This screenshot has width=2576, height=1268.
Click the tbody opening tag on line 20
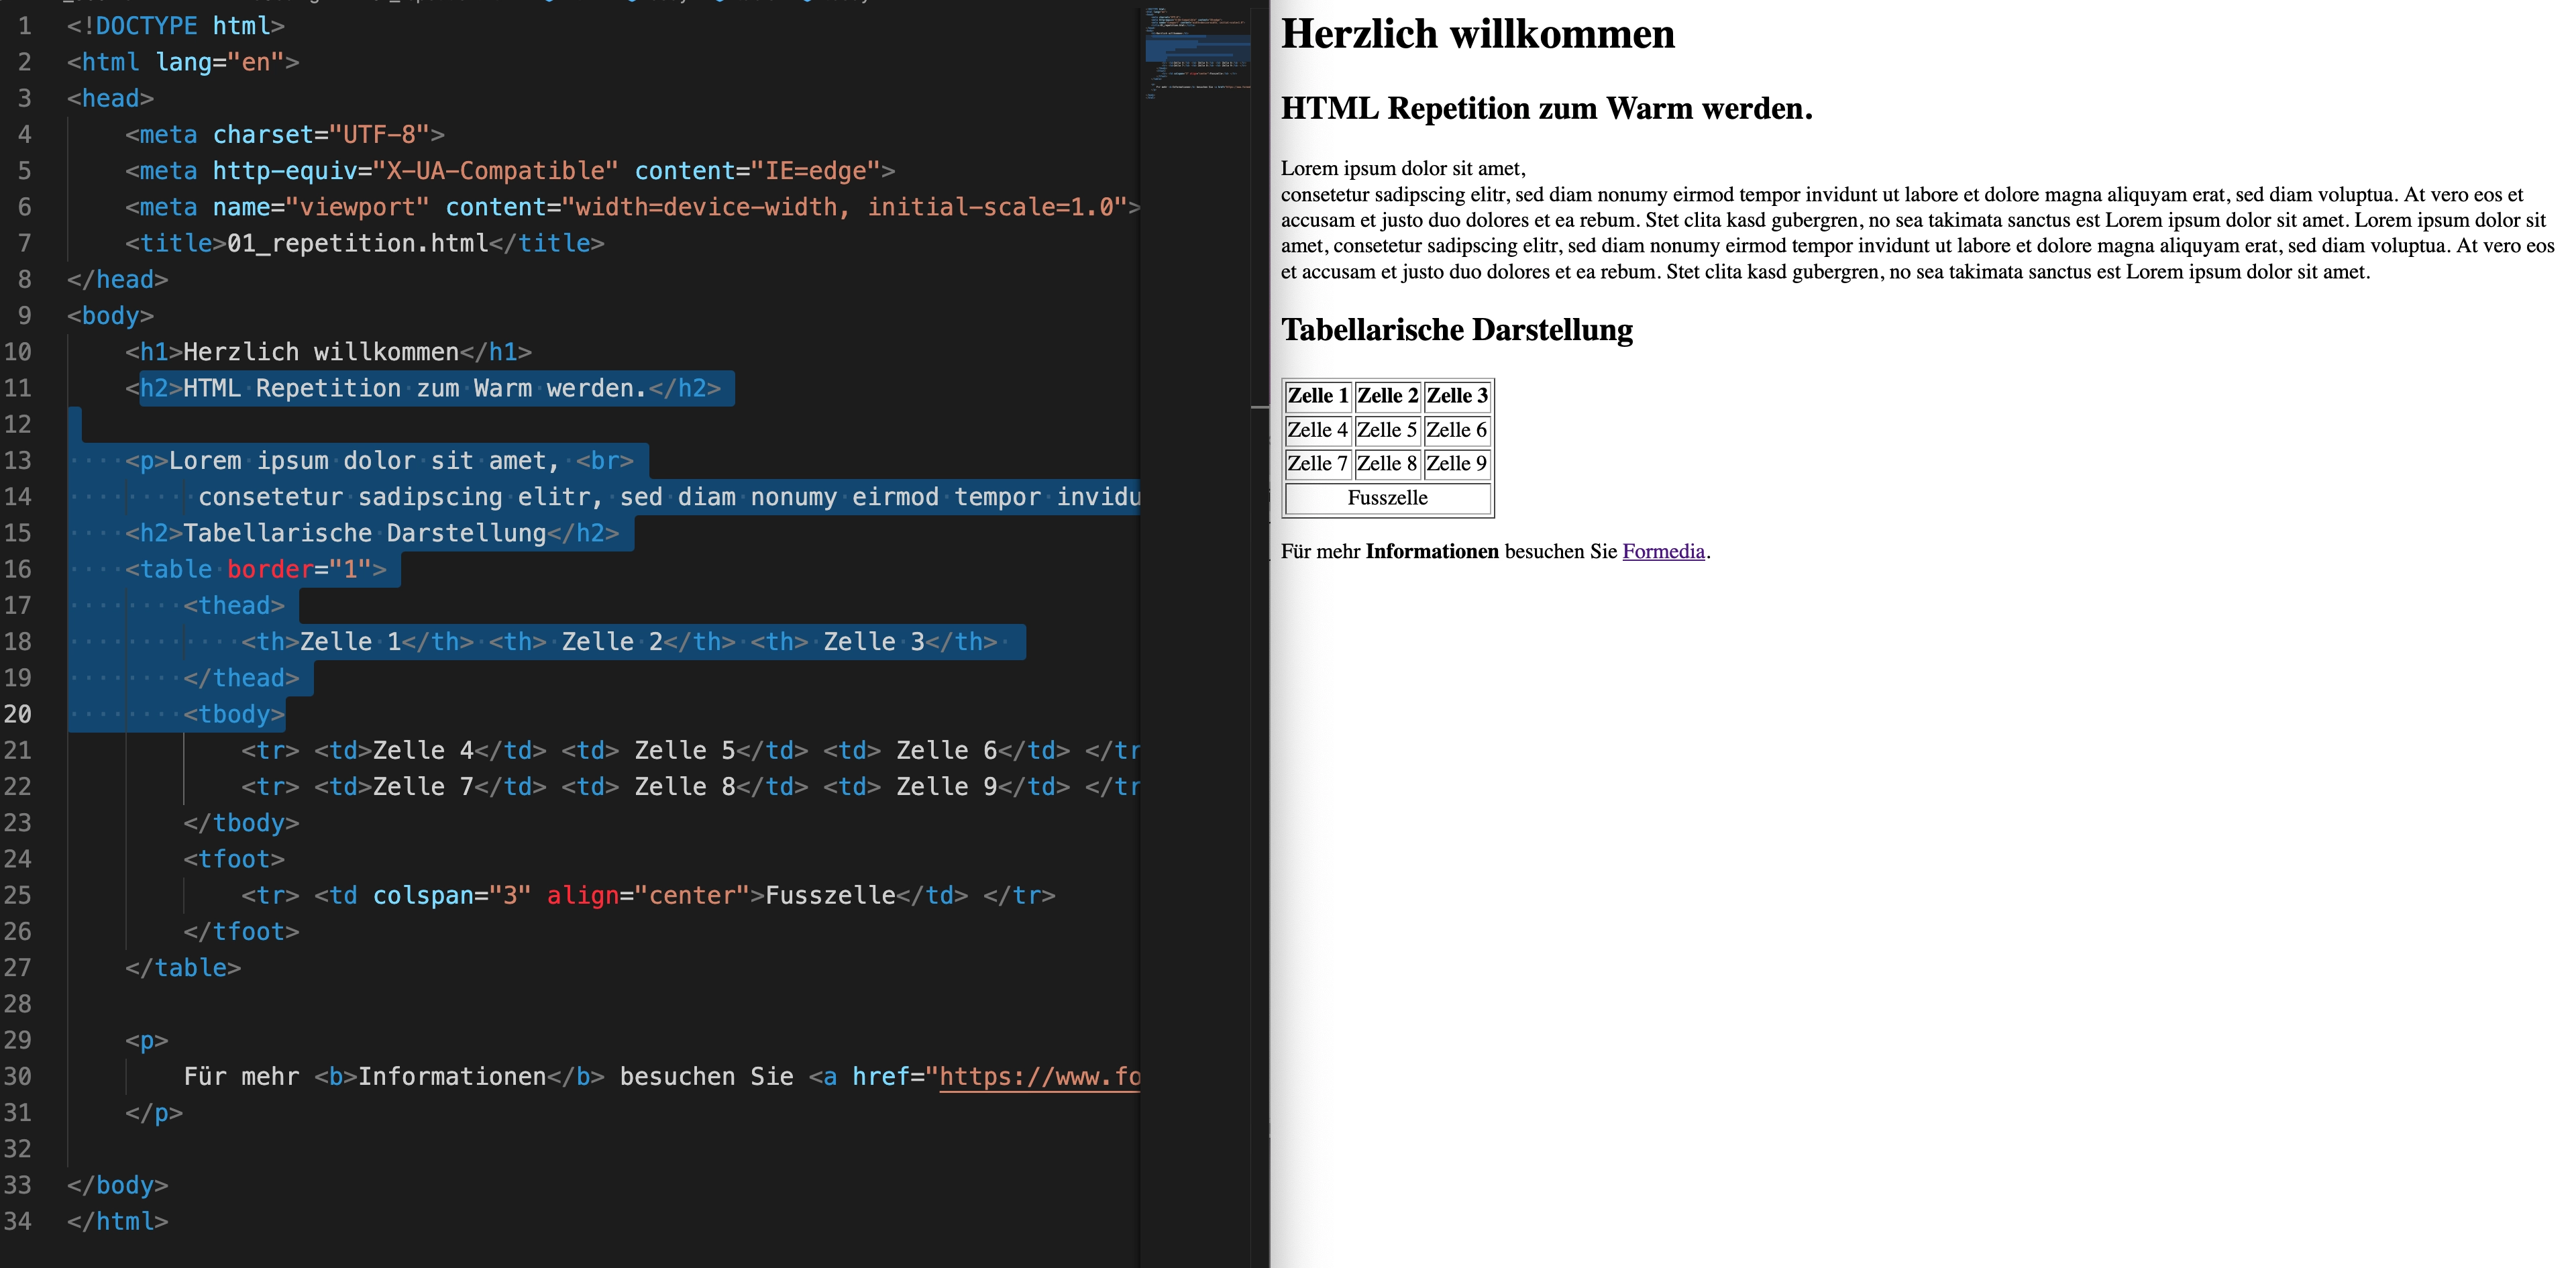234,714
